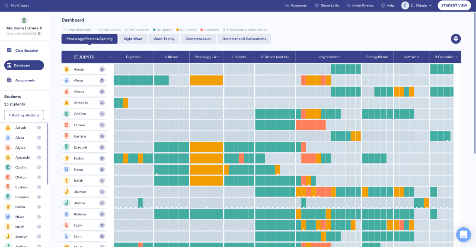
Task: Open settings gear for Caitlihn
Action: [39, 167]
